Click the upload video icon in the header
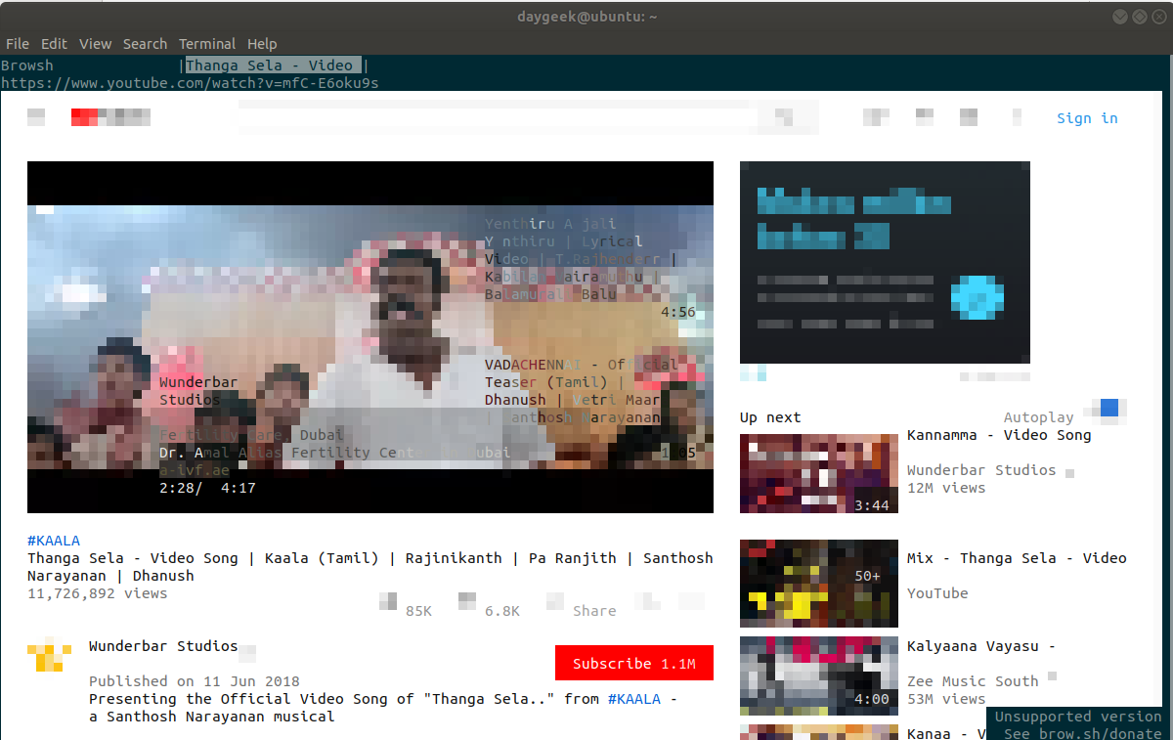Viewport: 1173px width, 740px height. [876, 118]
